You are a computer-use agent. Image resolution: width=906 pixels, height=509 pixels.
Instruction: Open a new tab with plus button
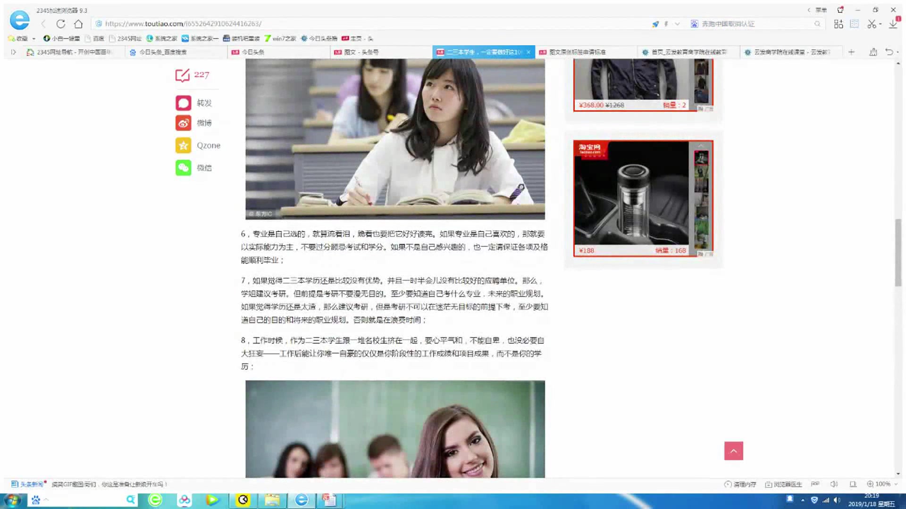coord(851,52)
